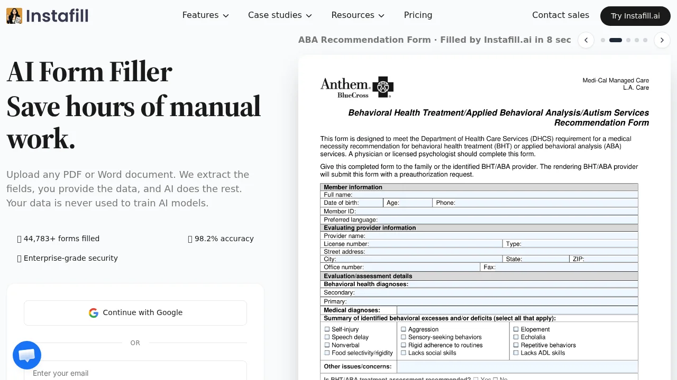Click the Instafill logo icon
Image resolution: width=677 pixels, height=380 pixels.
click(x=14, y=16)
